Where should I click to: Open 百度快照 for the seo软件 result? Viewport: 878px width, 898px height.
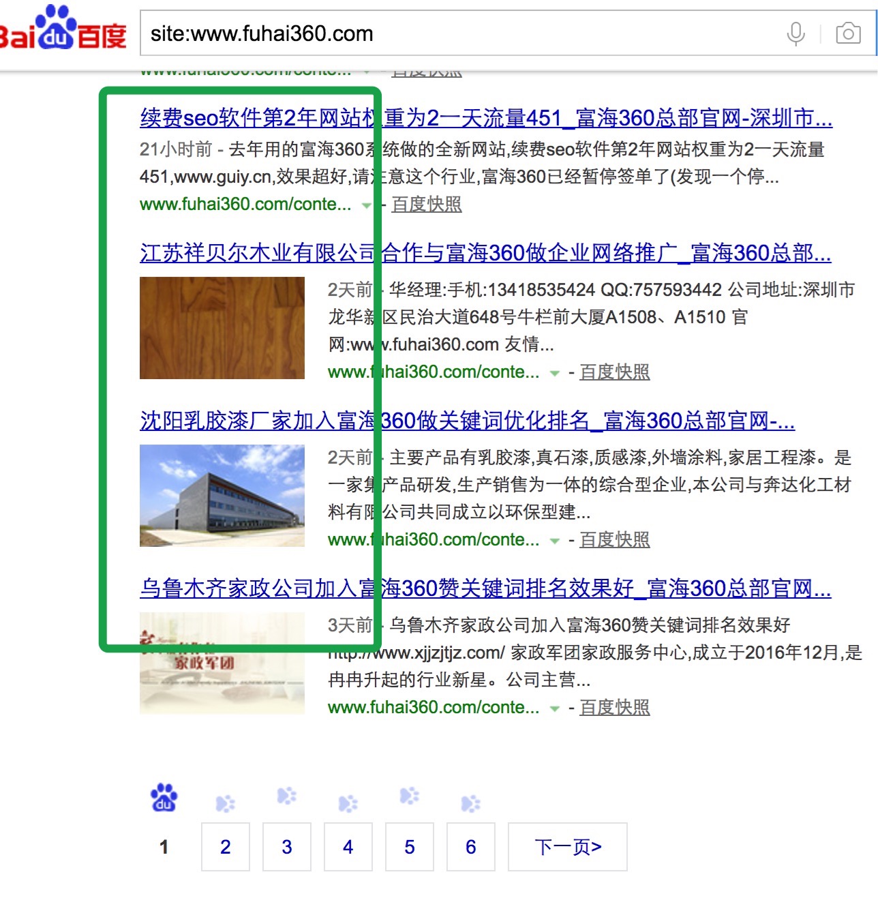[427, 204]
